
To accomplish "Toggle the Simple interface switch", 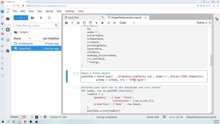I will pos(23,117).
